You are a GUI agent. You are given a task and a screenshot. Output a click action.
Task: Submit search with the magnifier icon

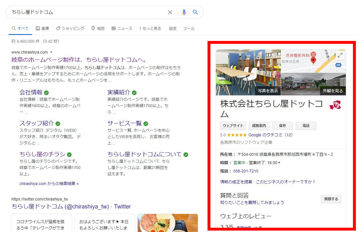point(196,12)
